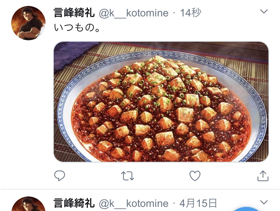The height and width of the screenshot is (211, 280).
Task: Expand the options chevron on the 4月15日 tweet
Action: pyautogui.click(x=264, y=202)
